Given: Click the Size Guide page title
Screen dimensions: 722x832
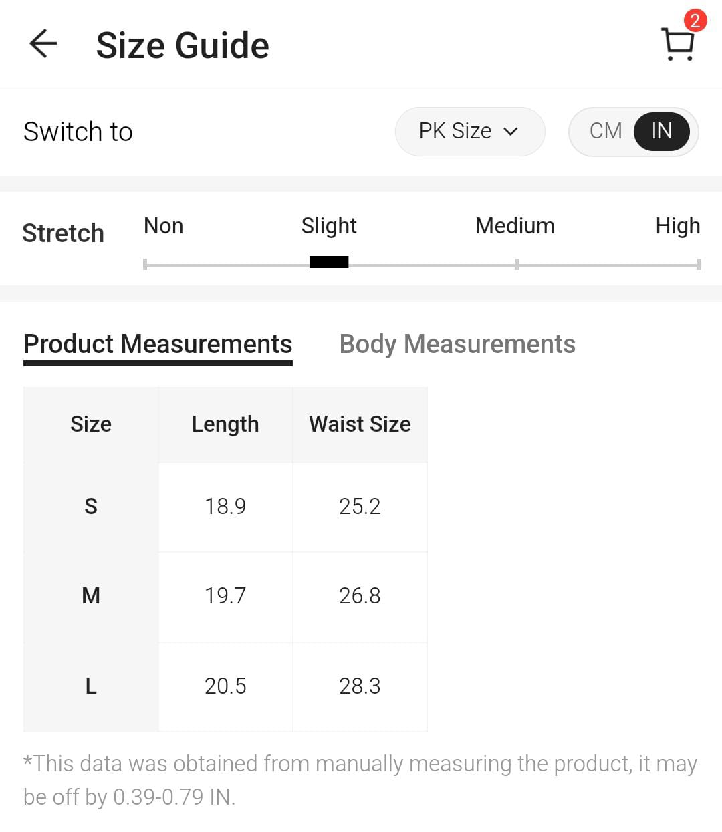Looking at the screenshot, I should pyautogui.click(x=183, y=45).
